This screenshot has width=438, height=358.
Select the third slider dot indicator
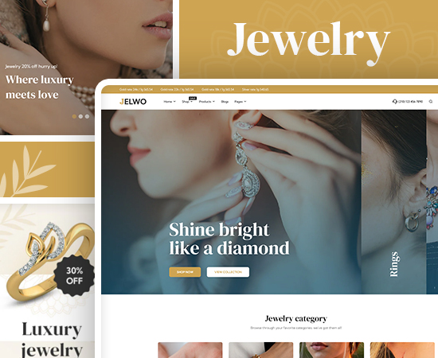coord(87,116)
